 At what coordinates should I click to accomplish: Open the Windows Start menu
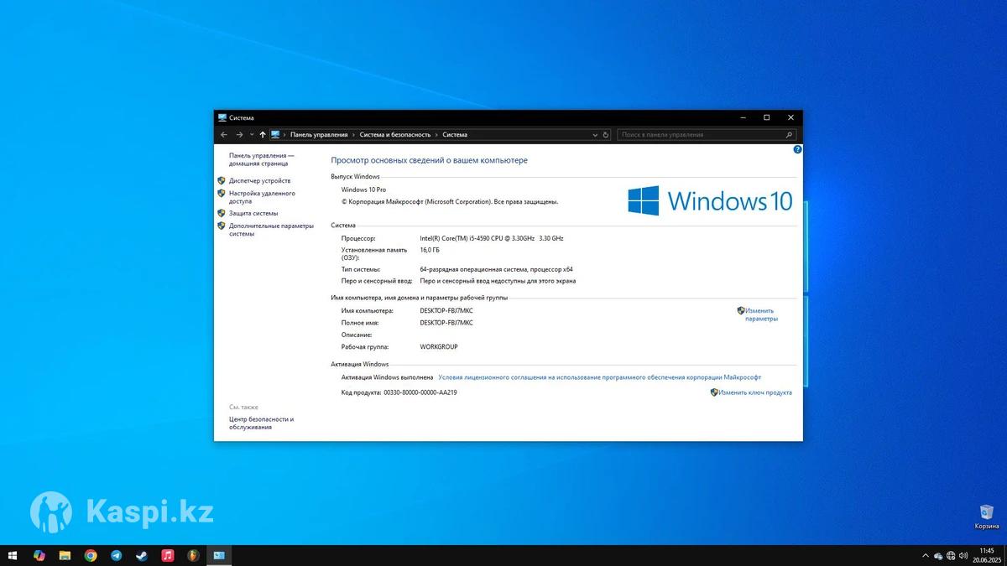point(13,555)
